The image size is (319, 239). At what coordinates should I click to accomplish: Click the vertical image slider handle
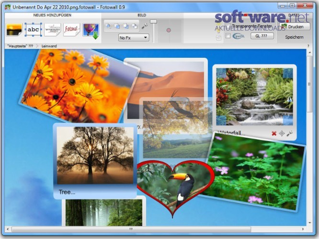[x=153, y=22]
